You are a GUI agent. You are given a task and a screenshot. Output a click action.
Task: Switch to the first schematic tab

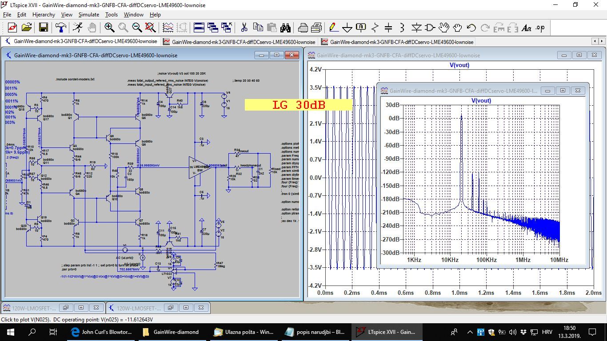pos(81,41)
